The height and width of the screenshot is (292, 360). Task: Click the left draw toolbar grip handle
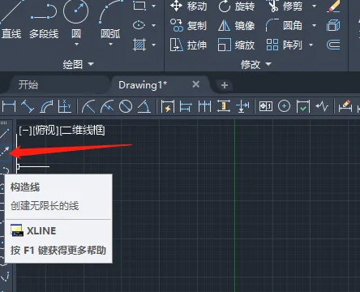tap(4, 122)
